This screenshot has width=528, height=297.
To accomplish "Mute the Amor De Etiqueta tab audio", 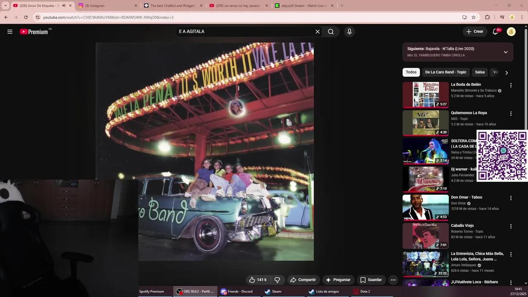I will (64, 6).
